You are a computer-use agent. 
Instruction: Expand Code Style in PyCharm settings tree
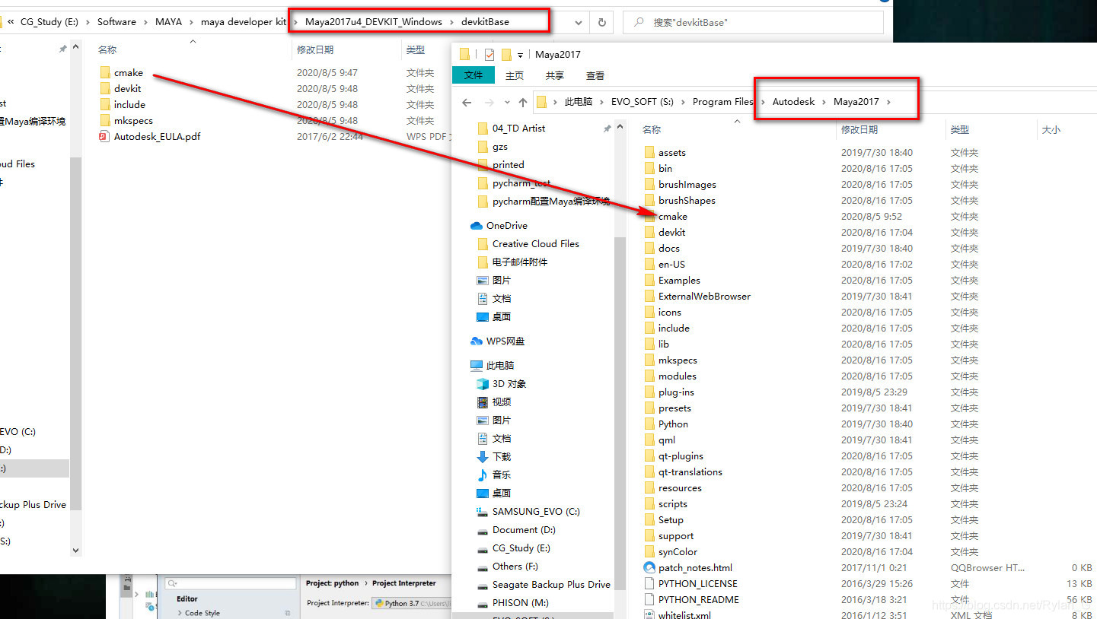tap(180, 613)
